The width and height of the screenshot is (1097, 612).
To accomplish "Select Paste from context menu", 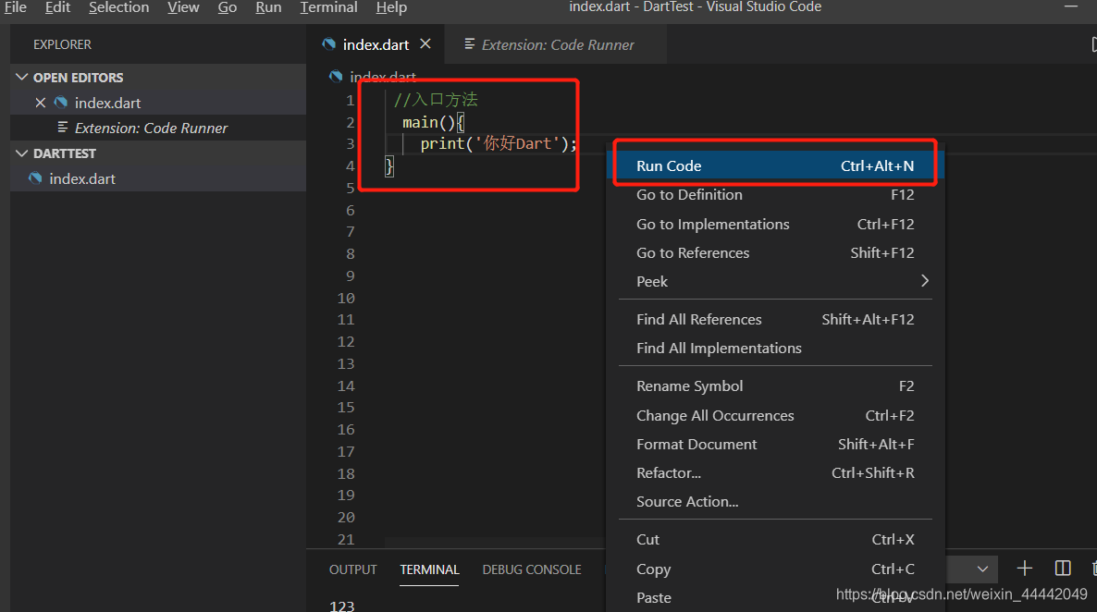I will pos(775,597).
